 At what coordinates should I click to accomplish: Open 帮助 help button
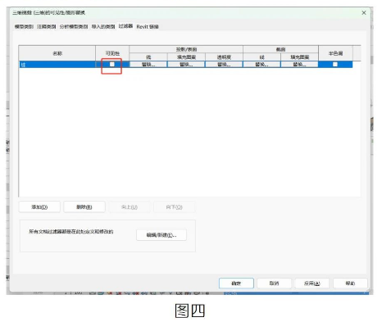pyautogui.click(x=350, y=283)
